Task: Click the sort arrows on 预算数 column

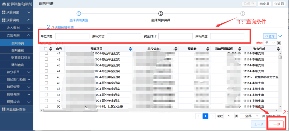Action: [208, 49]
